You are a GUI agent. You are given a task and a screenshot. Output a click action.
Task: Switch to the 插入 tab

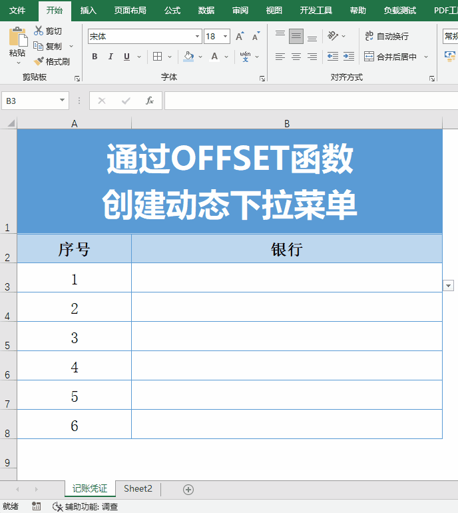[89, 11]
